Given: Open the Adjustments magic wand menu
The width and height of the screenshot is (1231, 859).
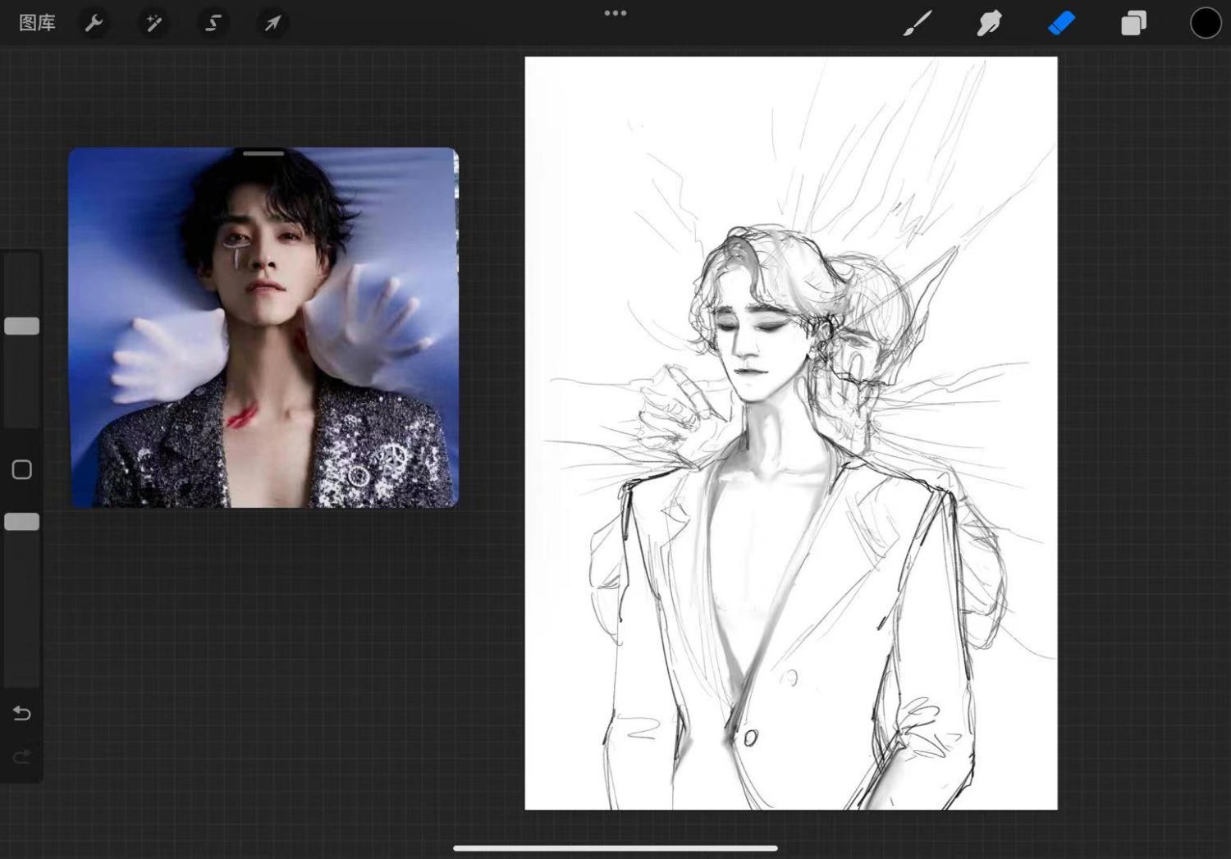Looking at the screenshot, I should click(153, 23).
